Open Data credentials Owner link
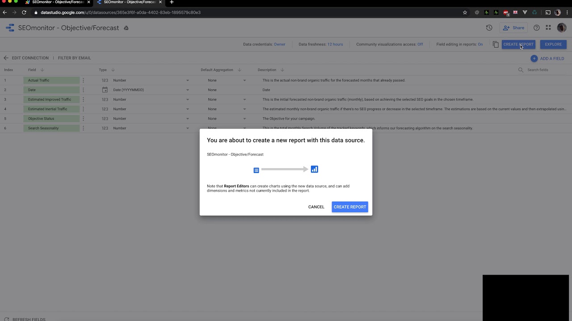572x321 pixels. pyautogui.click(x=280, y=44)
